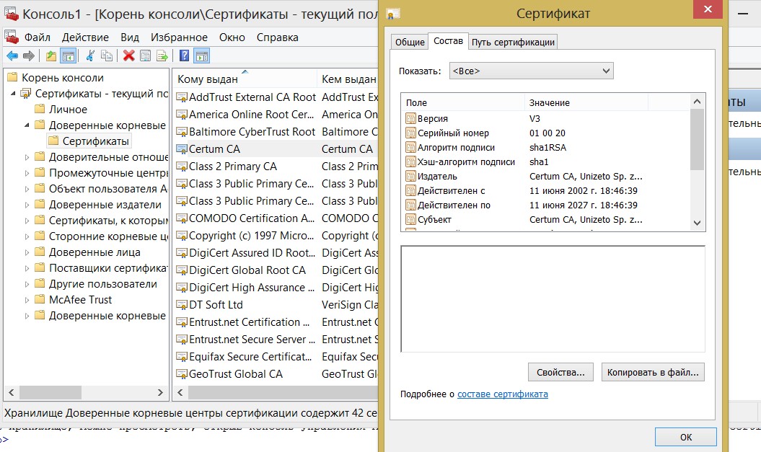Open the Действие menu
The width and height of the screenshot is (761, 452).
click(85, 37)
